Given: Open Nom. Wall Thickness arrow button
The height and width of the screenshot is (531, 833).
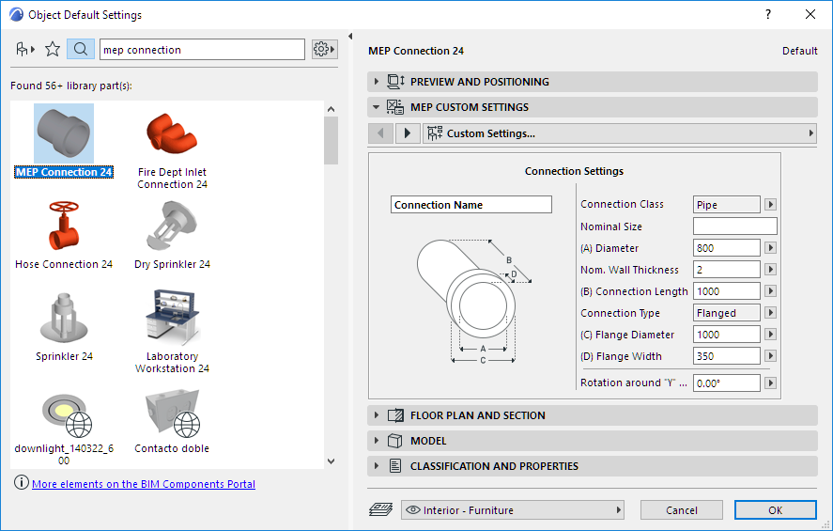Looking at the screenshot, I should pos(770,270).
